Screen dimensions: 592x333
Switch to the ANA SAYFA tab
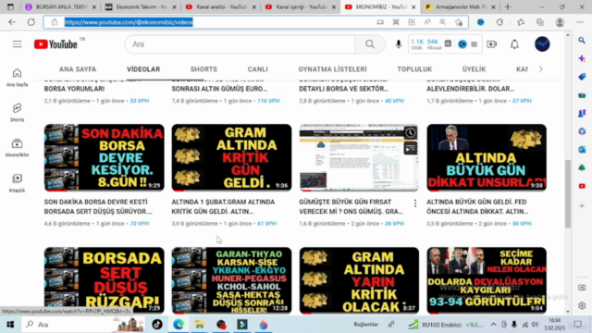[x=78, y=69]
